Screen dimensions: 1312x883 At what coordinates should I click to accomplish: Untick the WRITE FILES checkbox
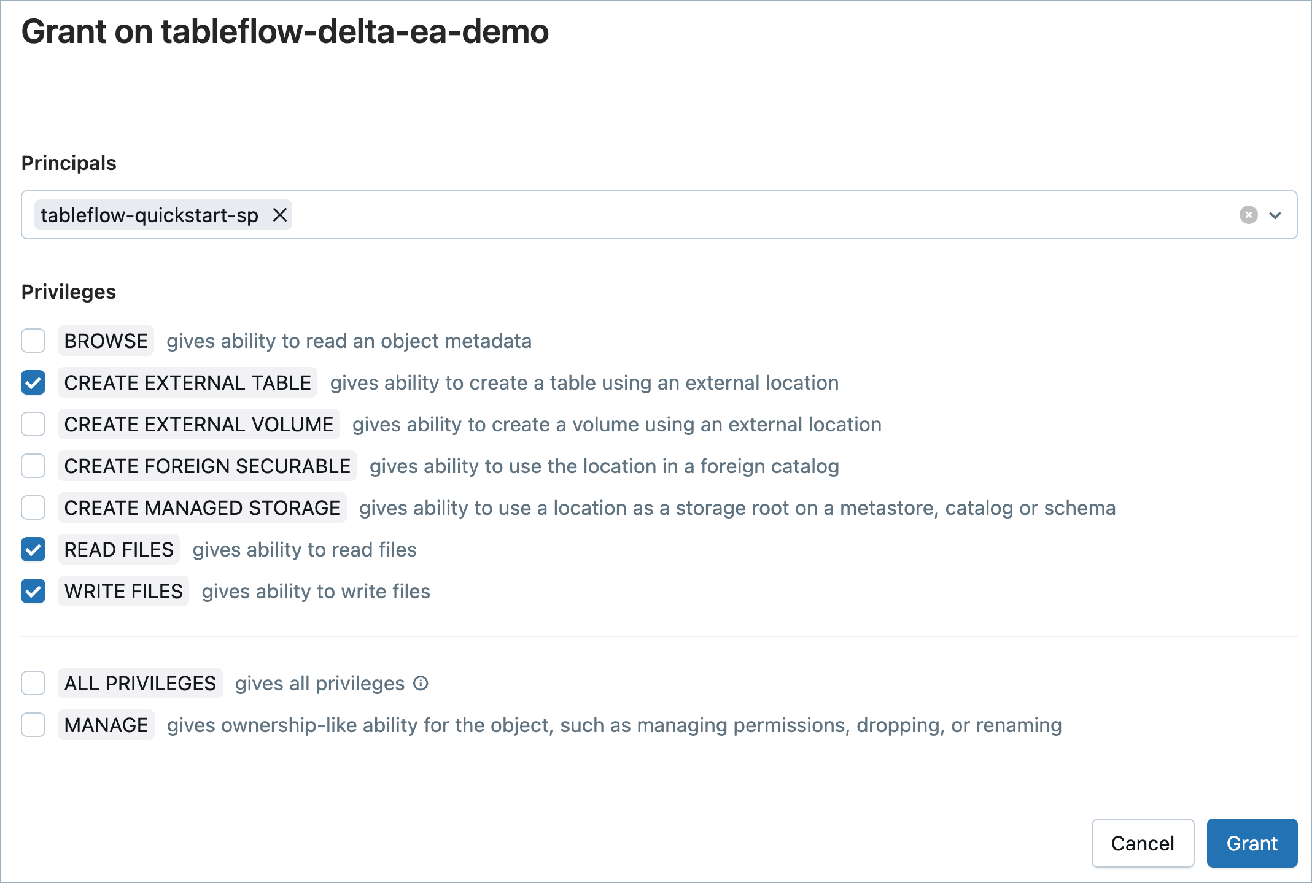point(33,591)
